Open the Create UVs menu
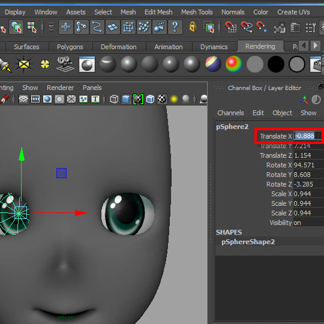Viewport: 324px width, 324px height. pyautogui.click(x=293, y=12)
